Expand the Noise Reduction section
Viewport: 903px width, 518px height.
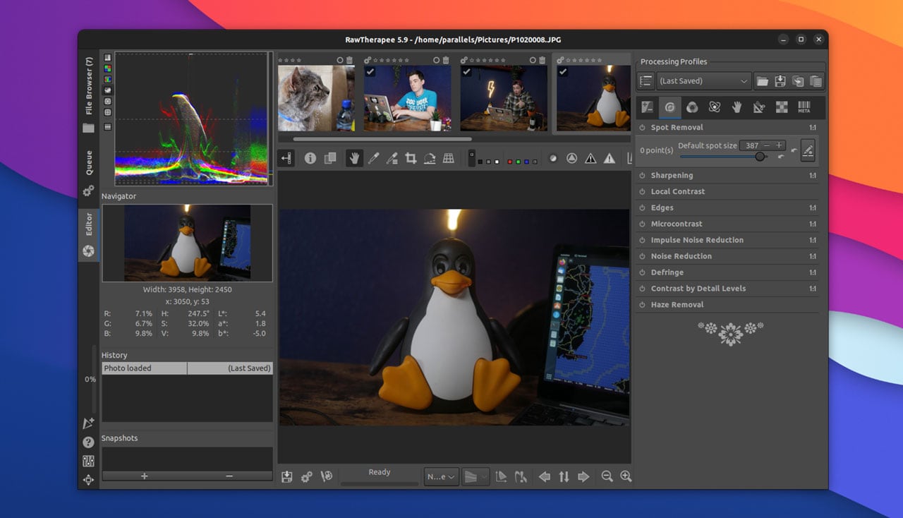pos(681,256)
